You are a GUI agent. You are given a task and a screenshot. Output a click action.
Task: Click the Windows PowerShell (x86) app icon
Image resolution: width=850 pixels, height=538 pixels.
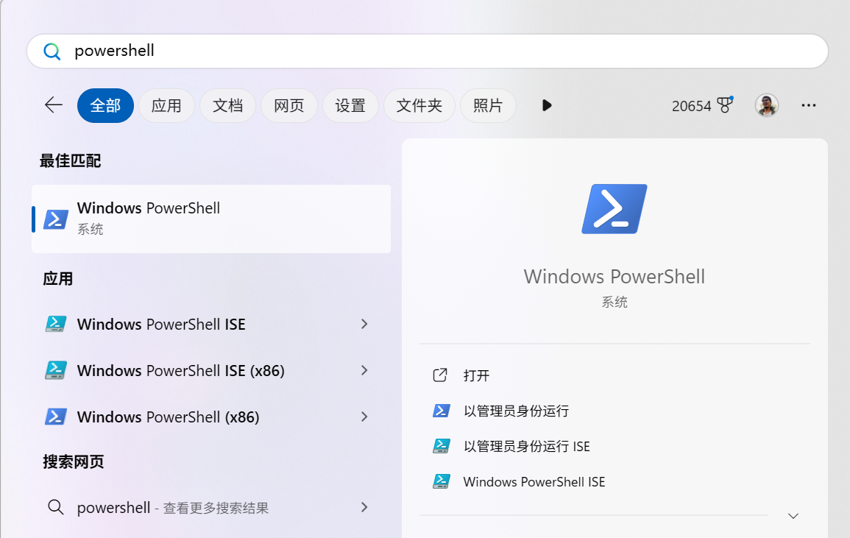click(56, 417)
